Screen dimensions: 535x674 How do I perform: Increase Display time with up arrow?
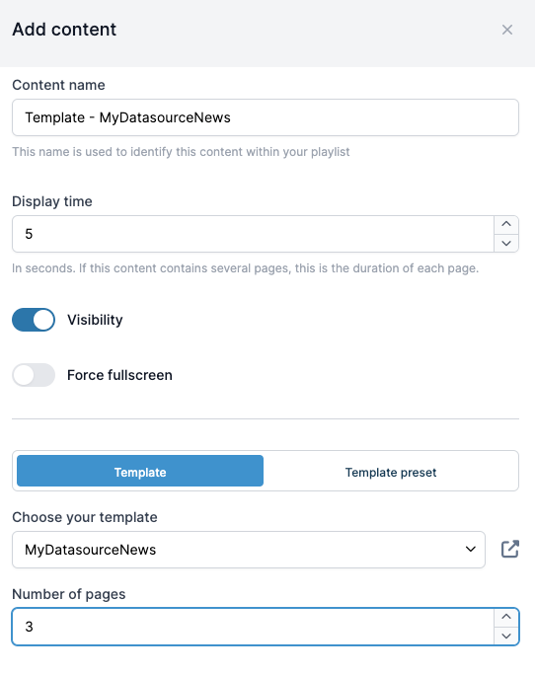click(x=506, y=224)
